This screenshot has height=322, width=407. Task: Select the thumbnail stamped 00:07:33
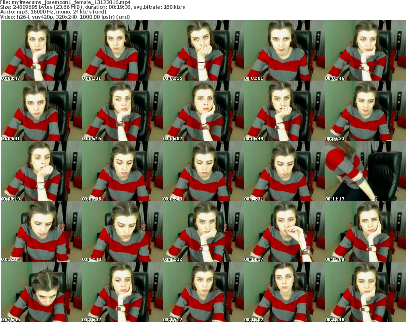(366, 111)
